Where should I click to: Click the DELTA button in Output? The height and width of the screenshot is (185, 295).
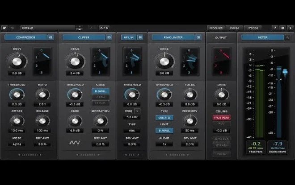(221, 154)
